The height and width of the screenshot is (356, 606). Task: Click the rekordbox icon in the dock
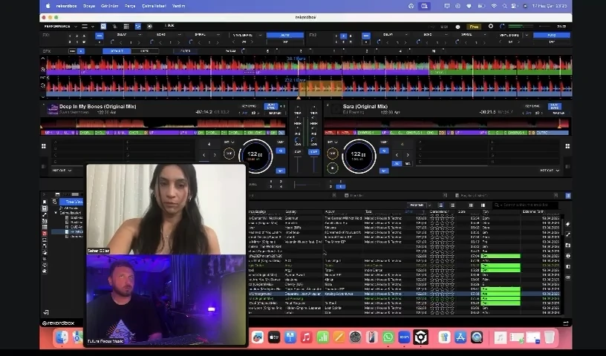[x=421, y=337]
